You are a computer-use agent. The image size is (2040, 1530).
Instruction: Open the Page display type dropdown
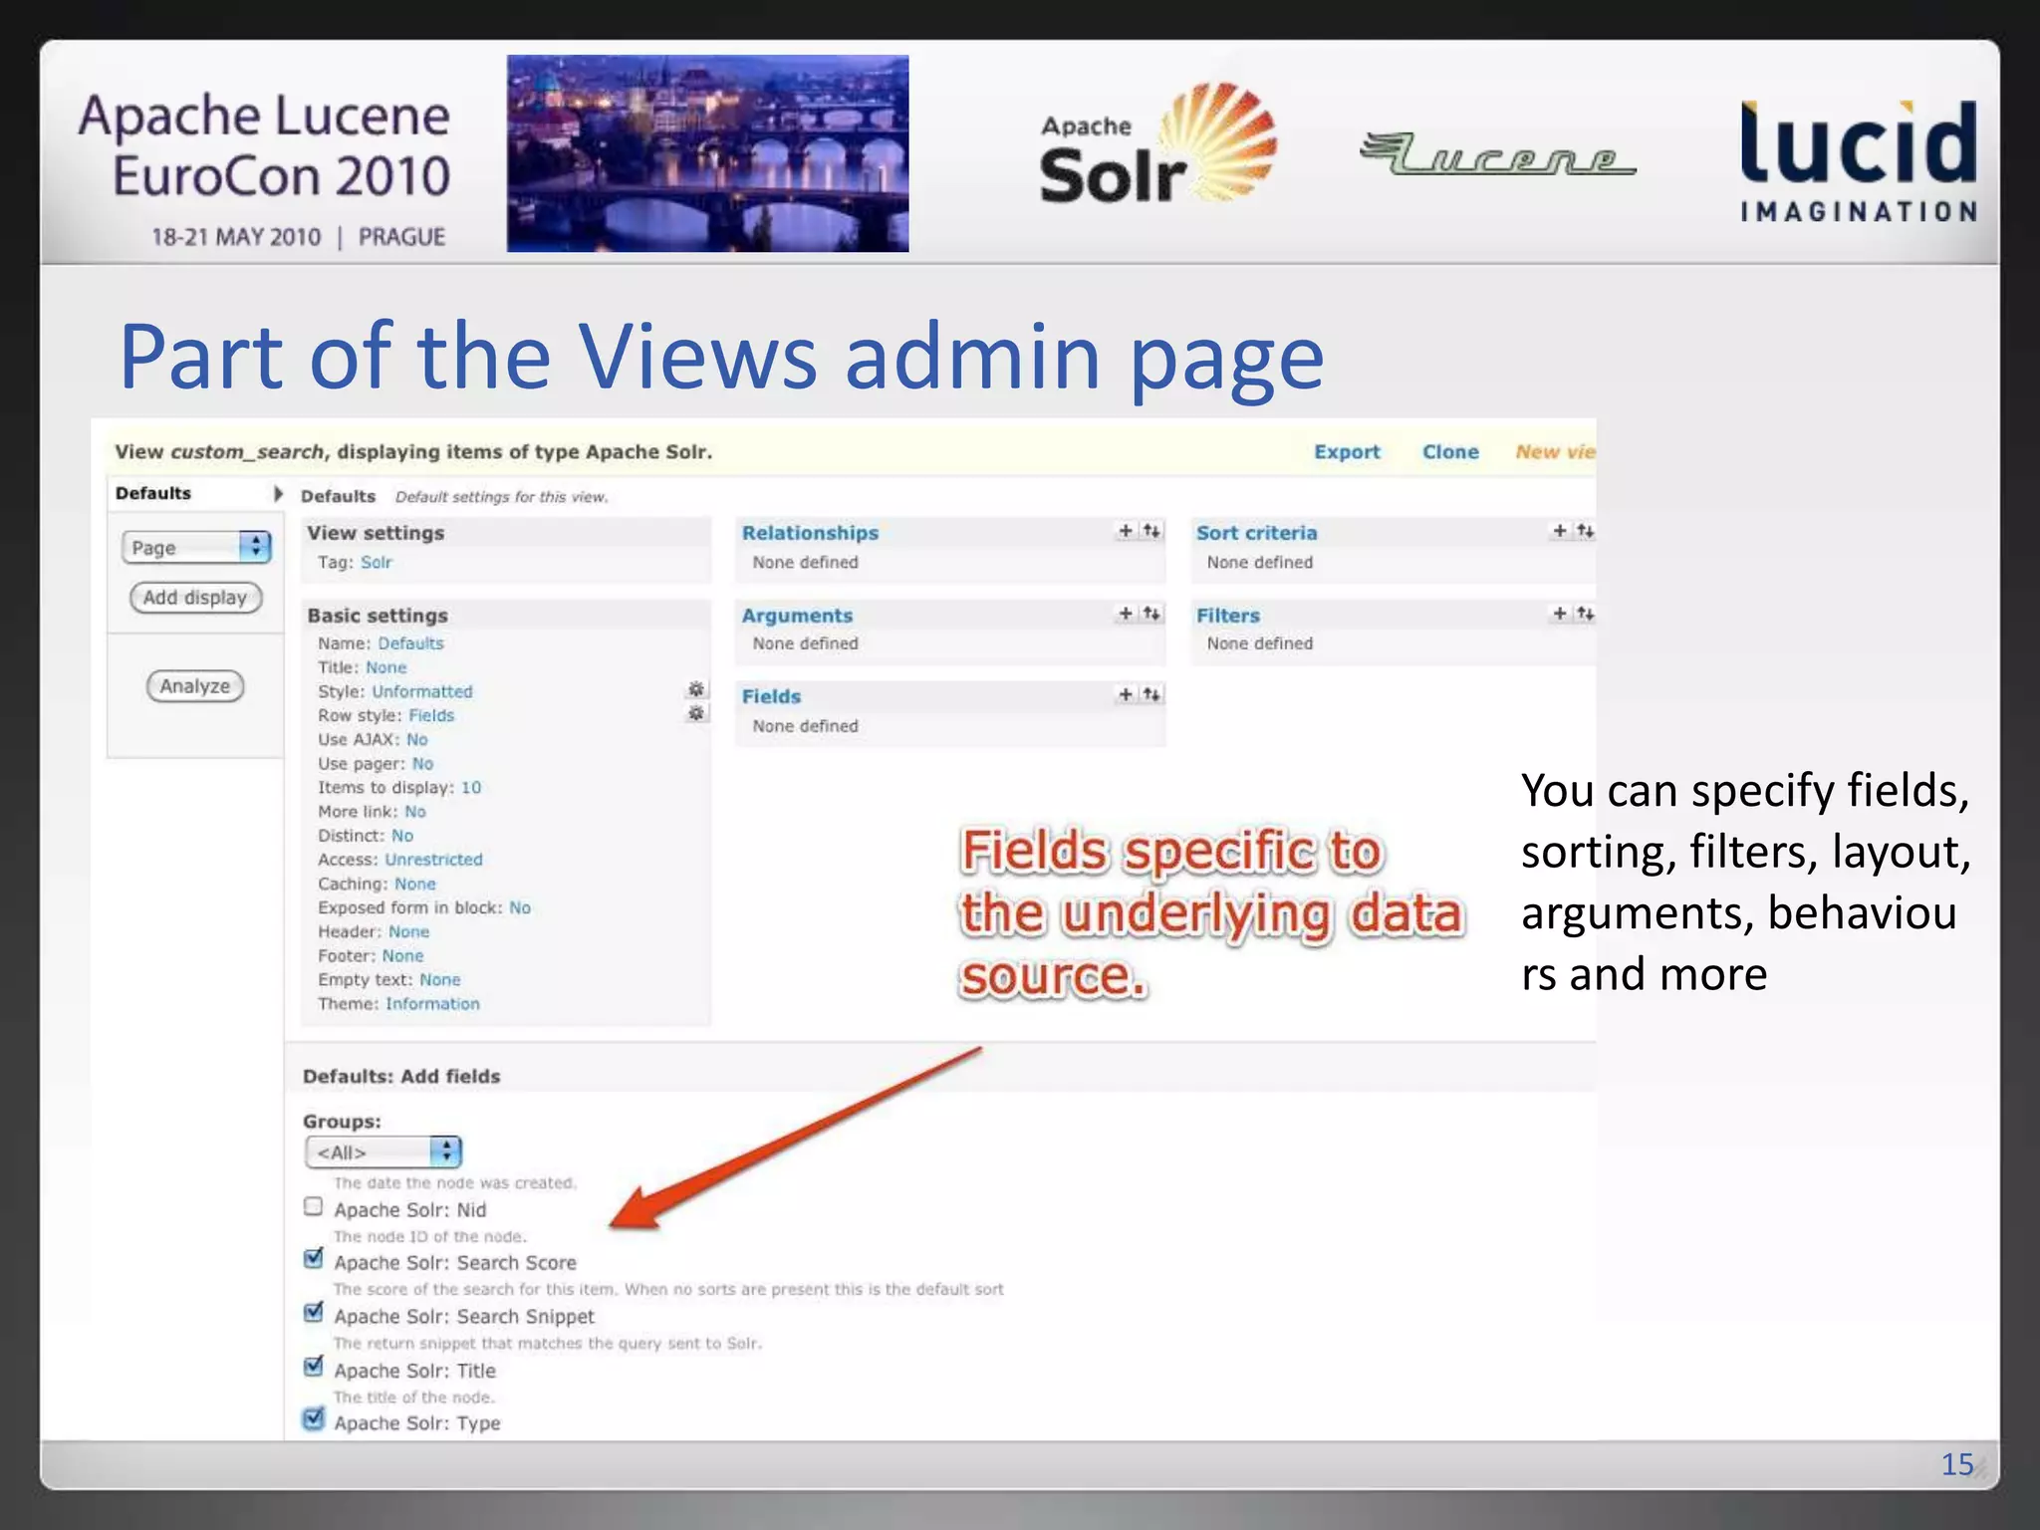click(196, 547)
